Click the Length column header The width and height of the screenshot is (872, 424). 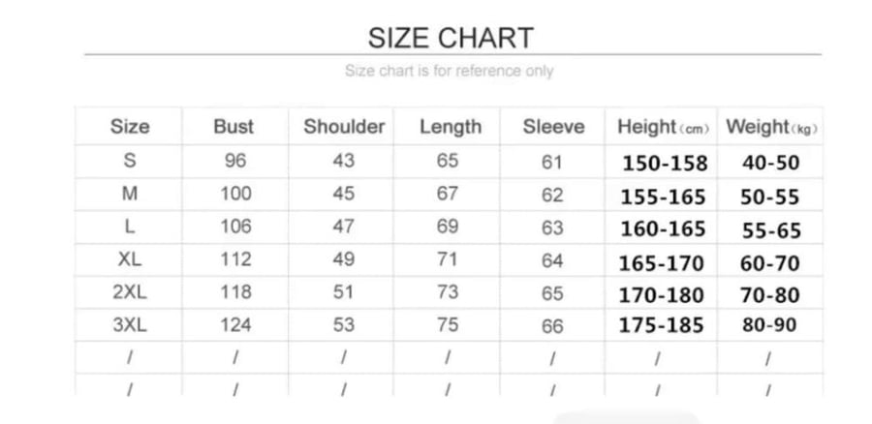451,127
